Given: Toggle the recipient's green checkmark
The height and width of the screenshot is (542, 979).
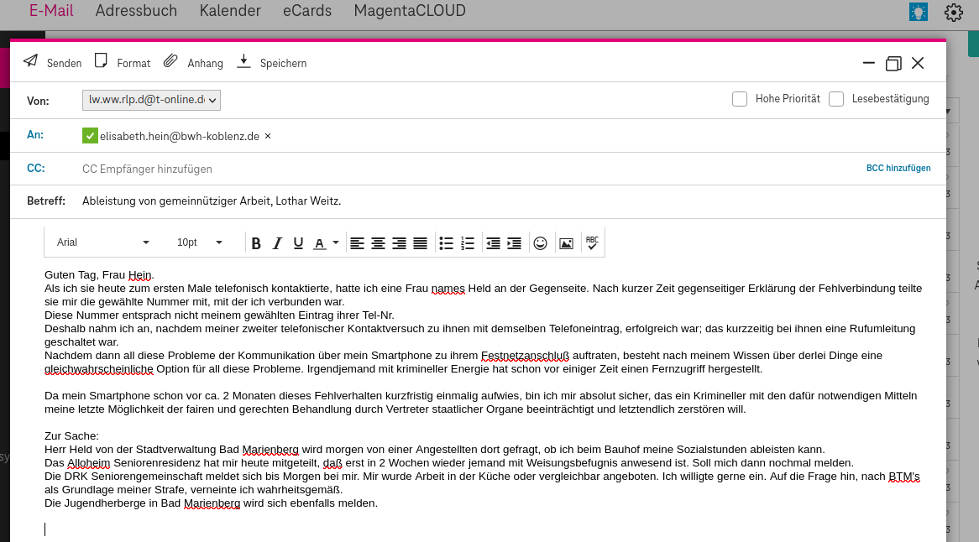Looking at the screenshot, I should (x=88, y=135).
